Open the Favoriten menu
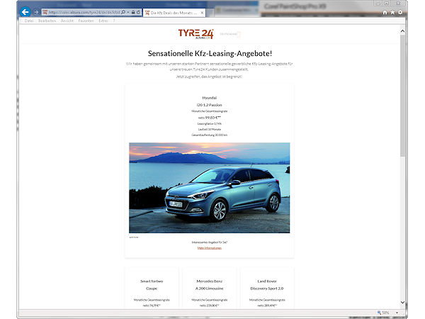The height and width of the screenshot is (319, 425). [86, 21]
